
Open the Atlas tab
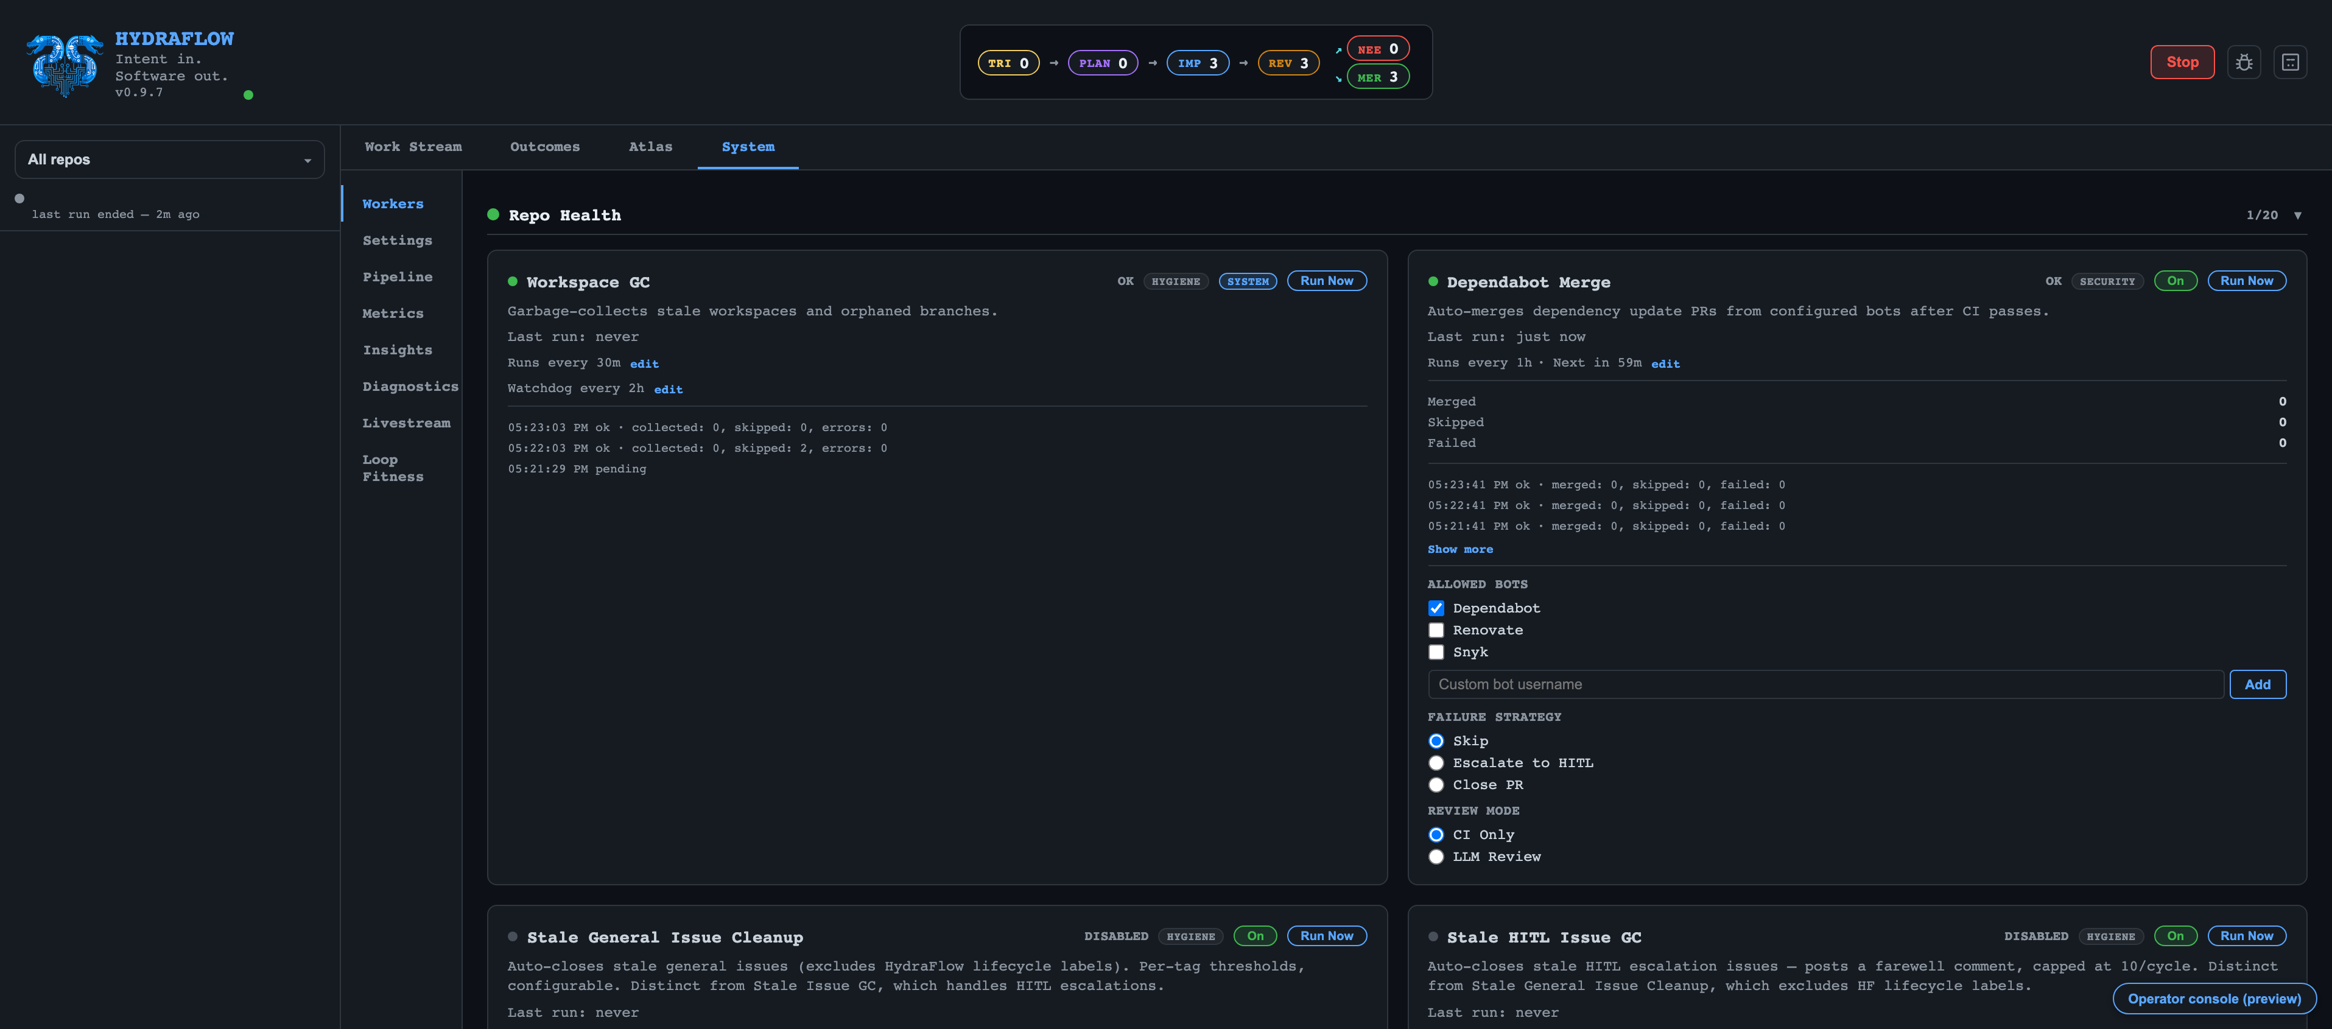[x=650, y=147]
